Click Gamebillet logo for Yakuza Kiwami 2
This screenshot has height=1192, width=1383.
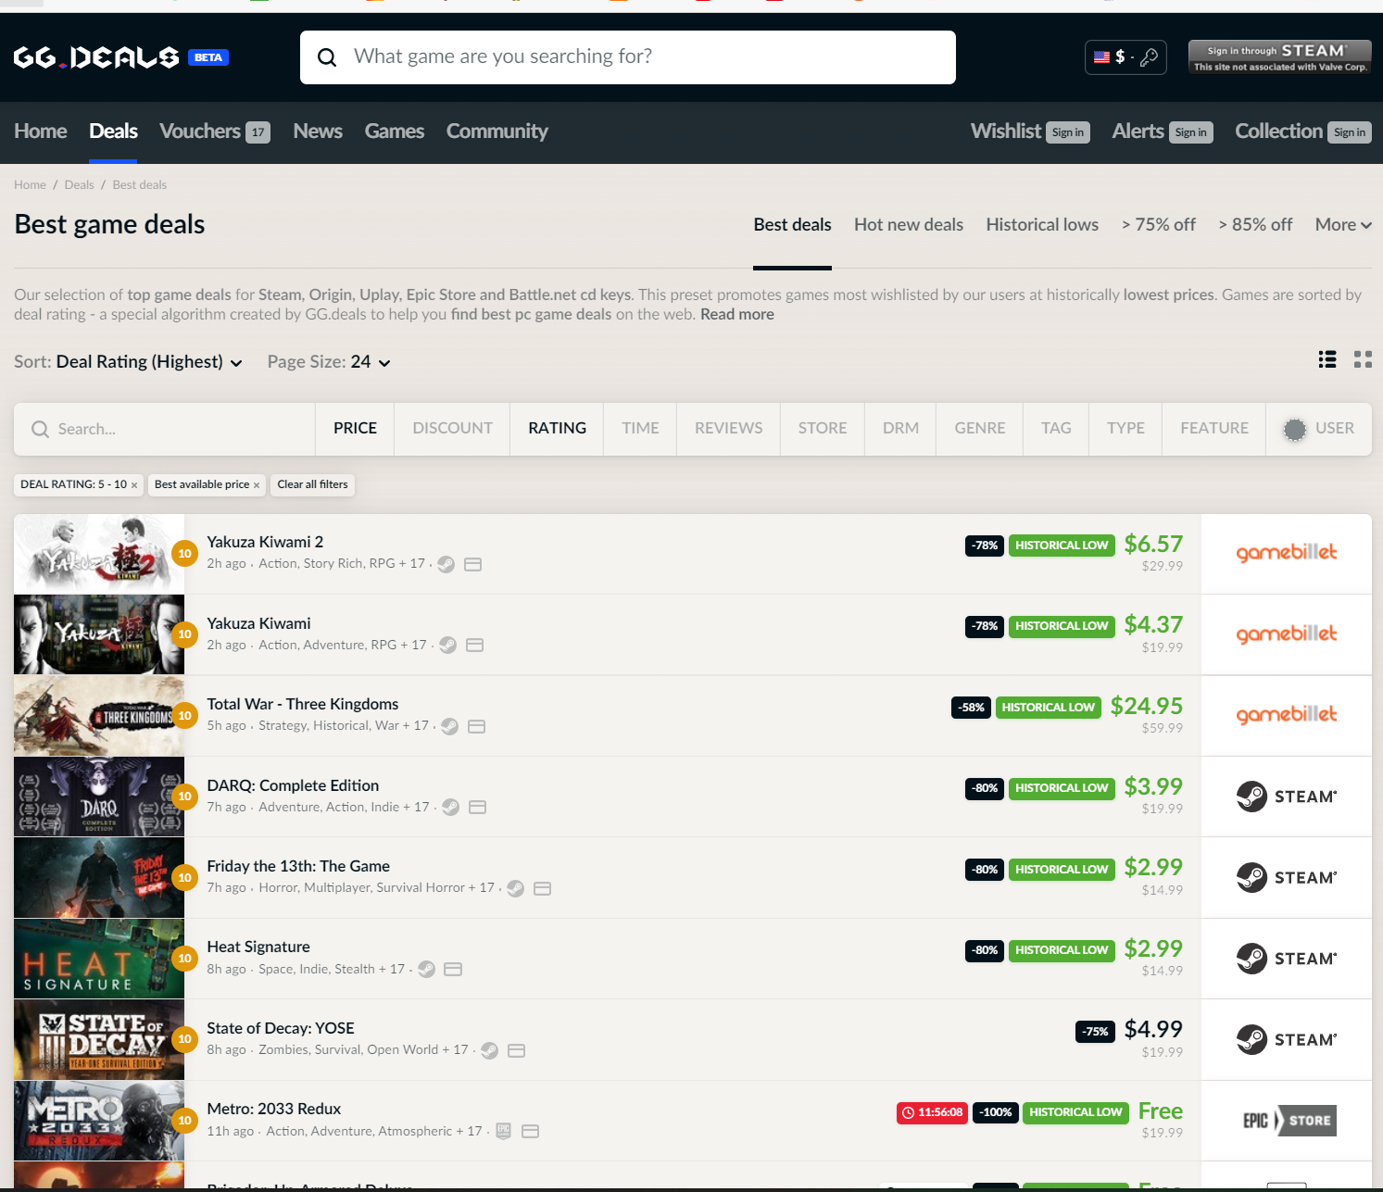(x=1286, y=553)
